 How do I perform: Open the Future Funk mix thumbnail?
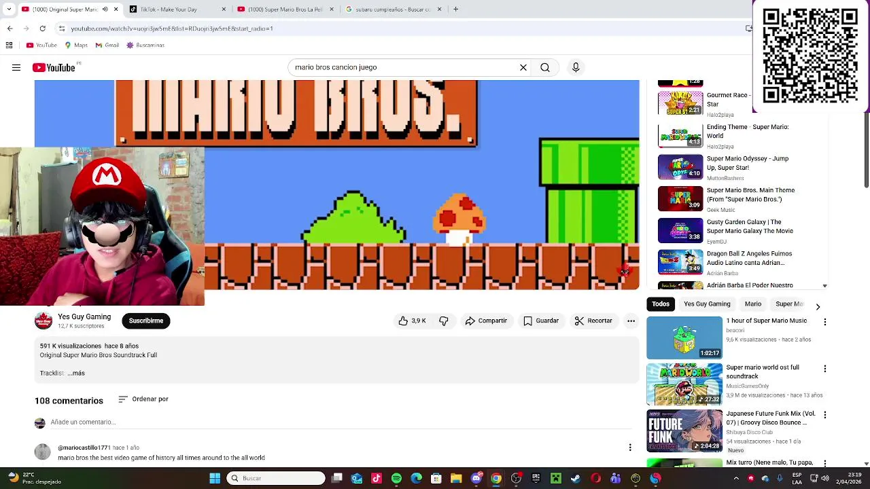[684, 431]
